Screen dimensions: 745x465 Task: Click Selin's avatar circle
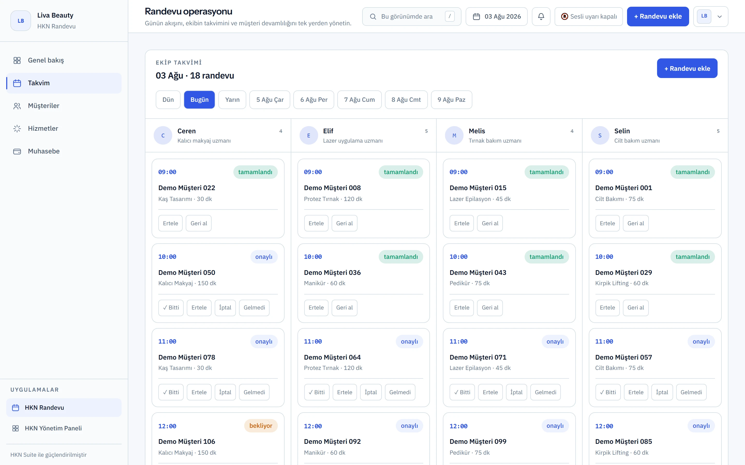600,135
